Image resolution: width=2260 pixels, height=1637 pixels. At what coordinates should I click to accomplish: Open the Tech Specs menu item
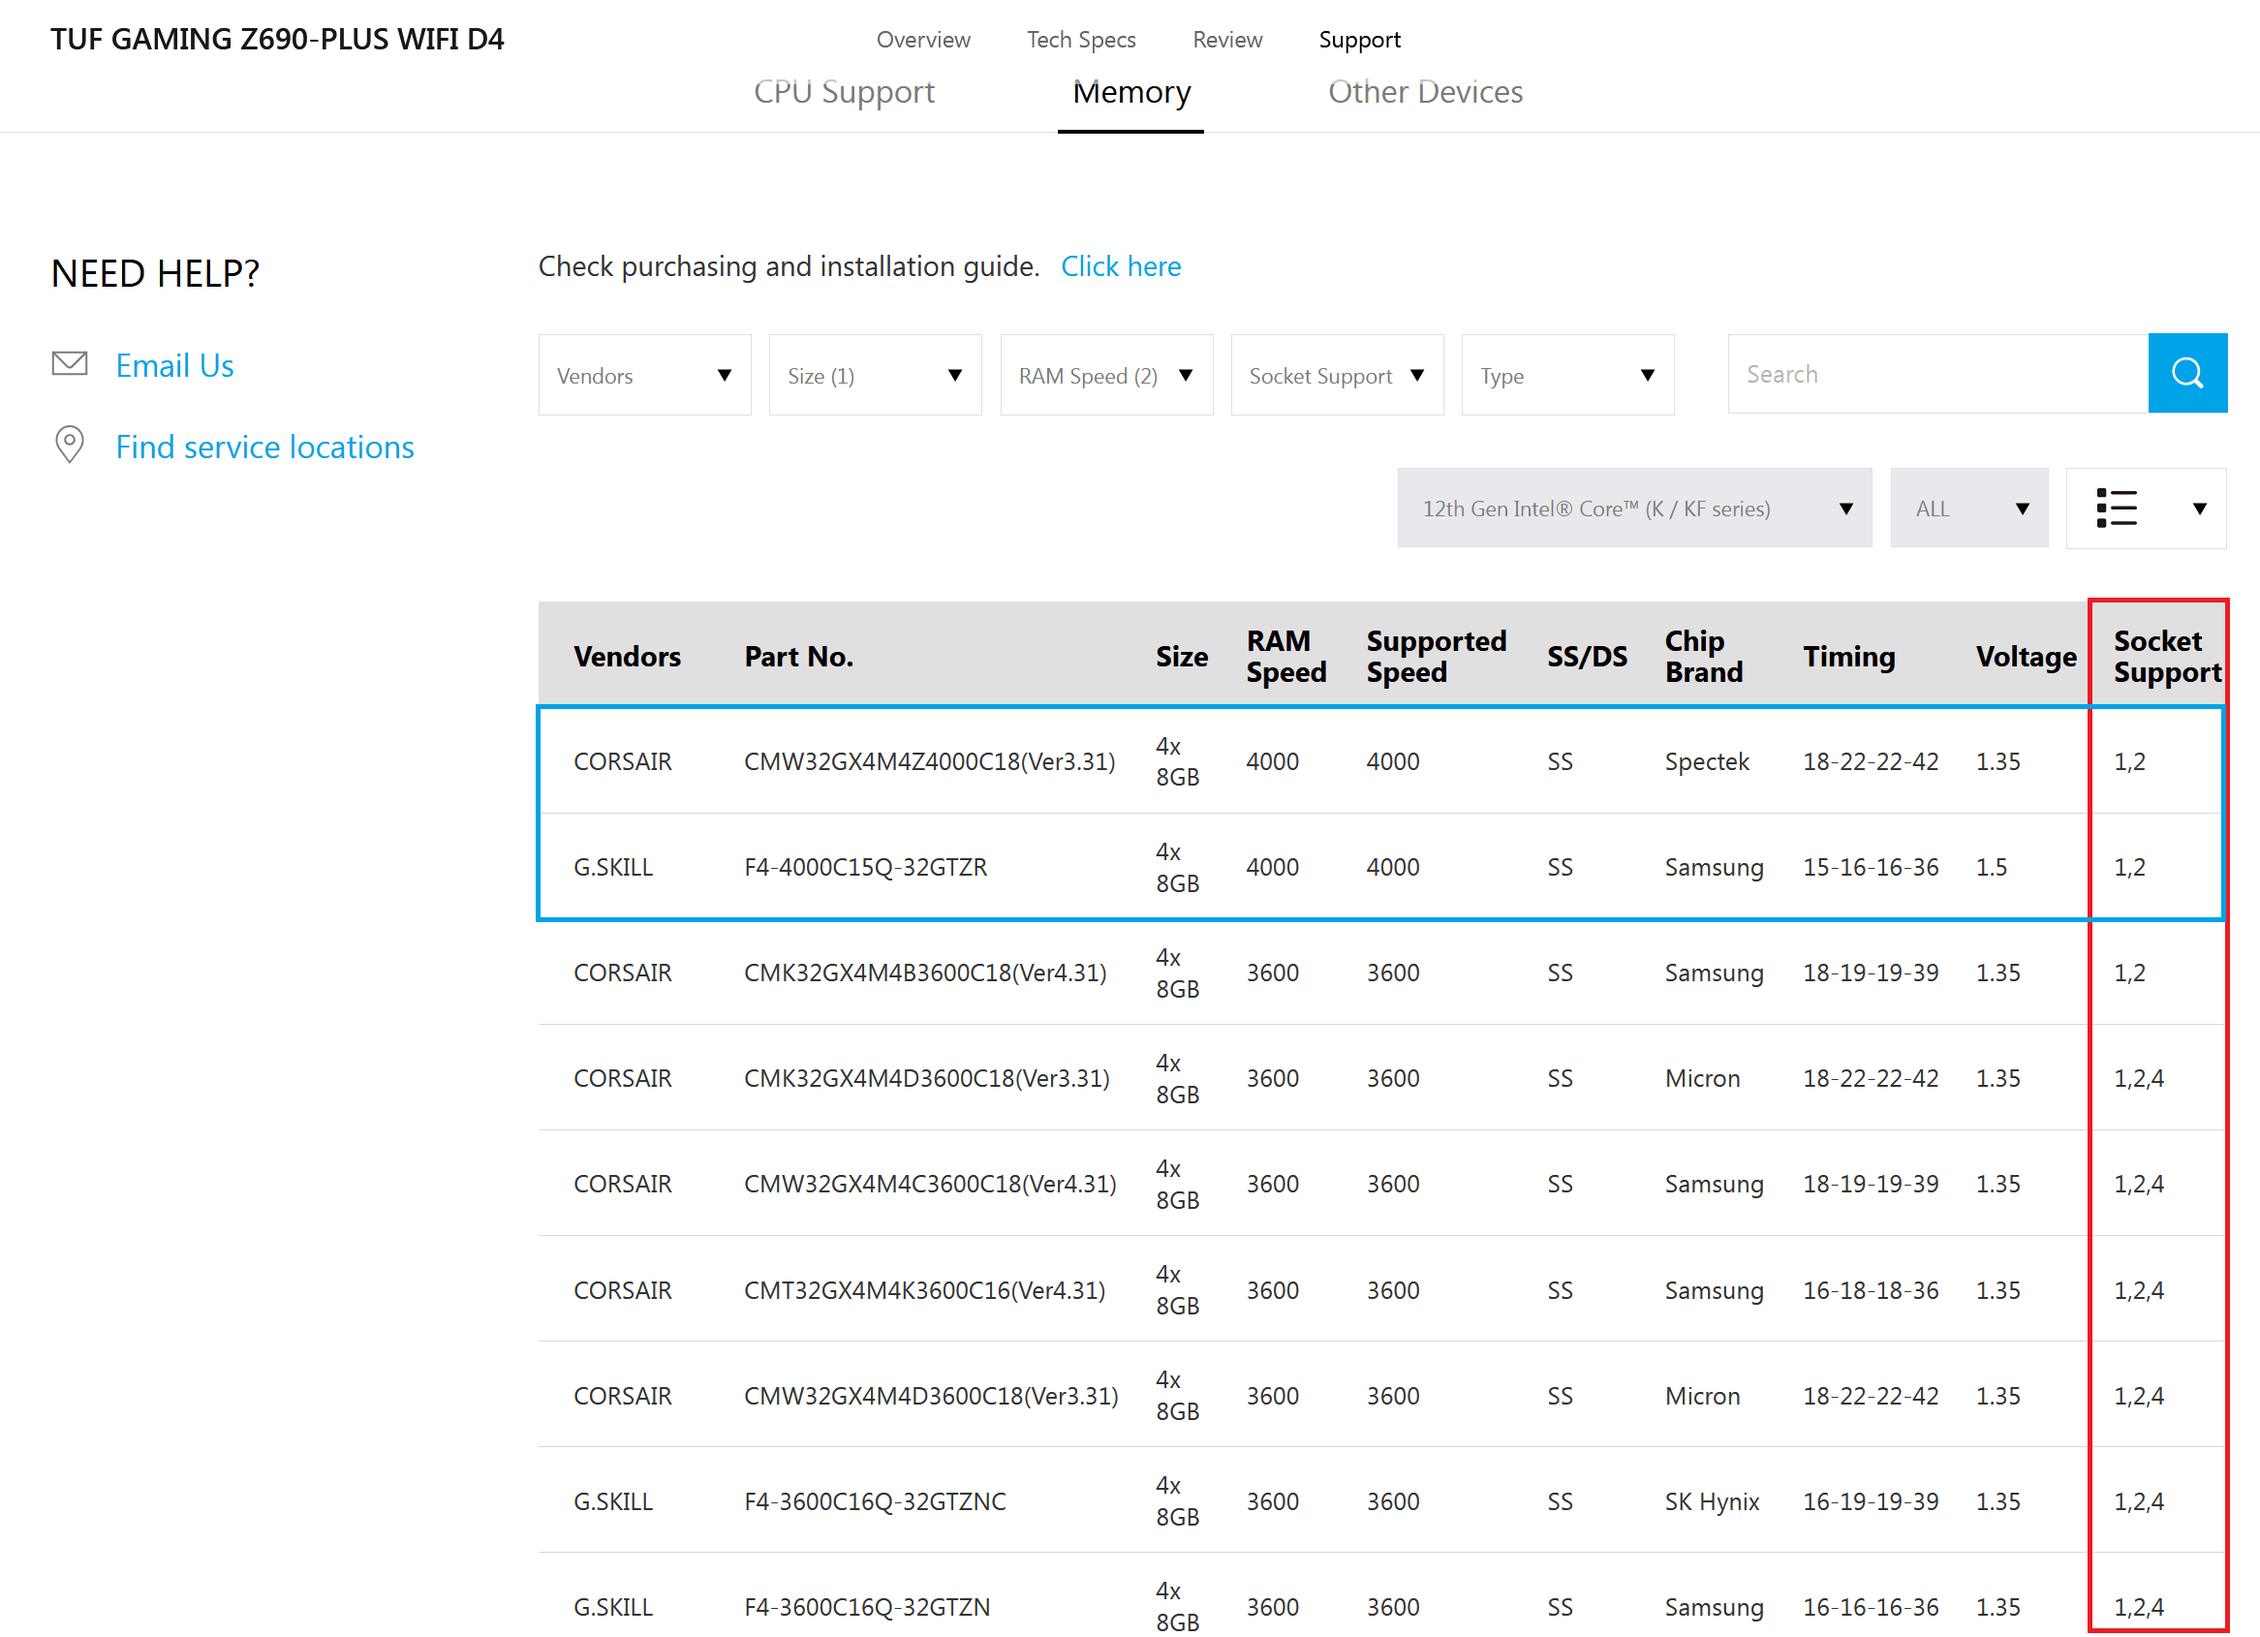coord(1080,40)
